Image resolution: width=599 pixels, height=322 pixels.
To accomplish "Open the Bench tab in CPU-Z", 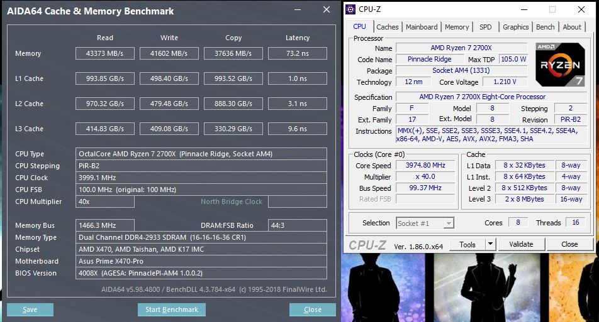I will (x=545, y=27).
